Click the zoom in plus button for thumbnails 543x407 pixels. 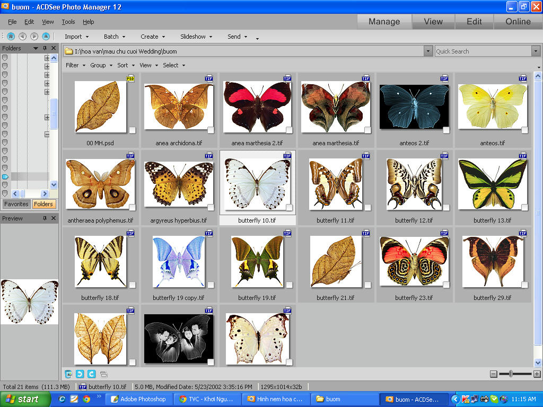pos(537,374)
